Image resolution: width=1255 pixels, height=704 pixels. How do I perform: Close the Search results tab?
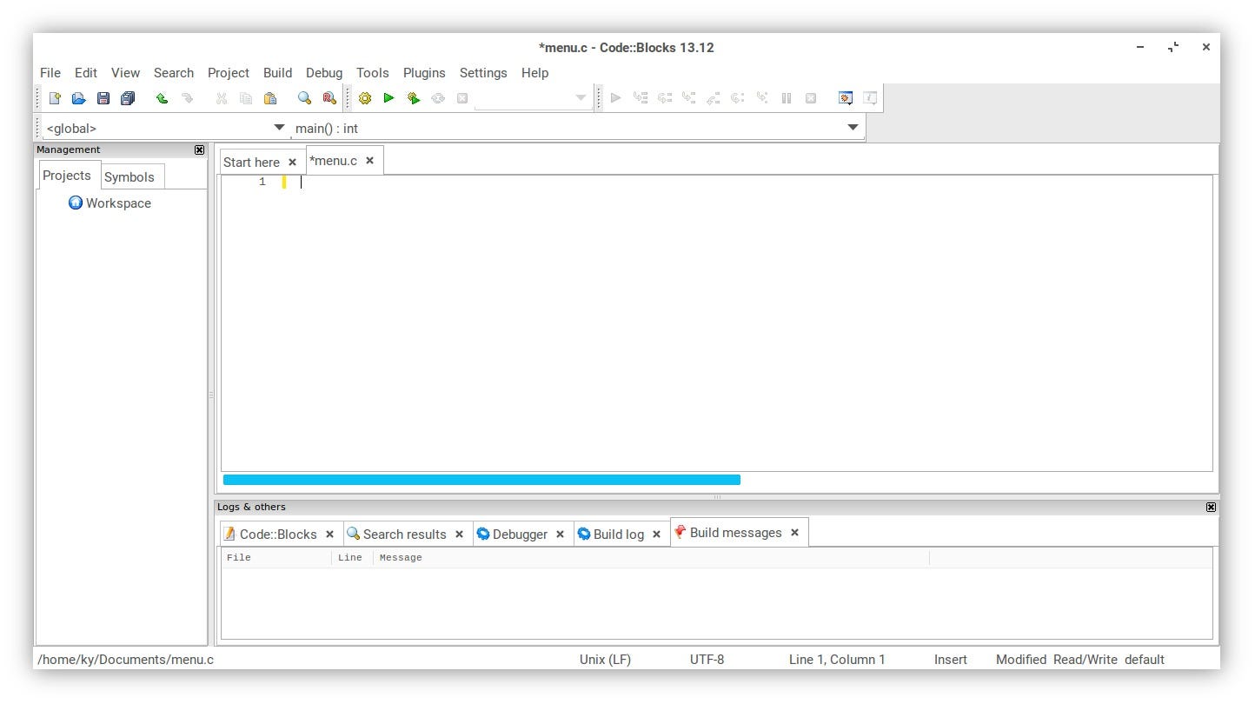(459, 534)
